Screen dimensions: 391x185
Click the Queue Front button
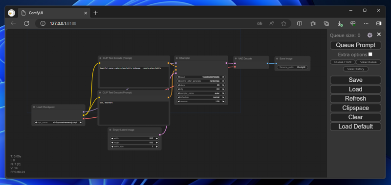343,62
